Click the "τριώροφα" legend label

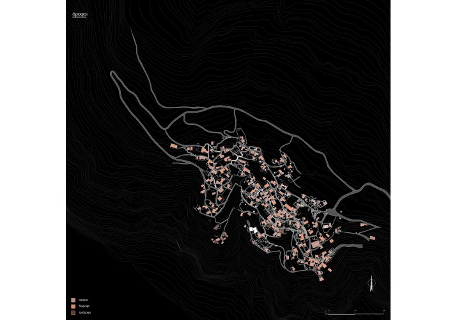(x=85, y=313)
